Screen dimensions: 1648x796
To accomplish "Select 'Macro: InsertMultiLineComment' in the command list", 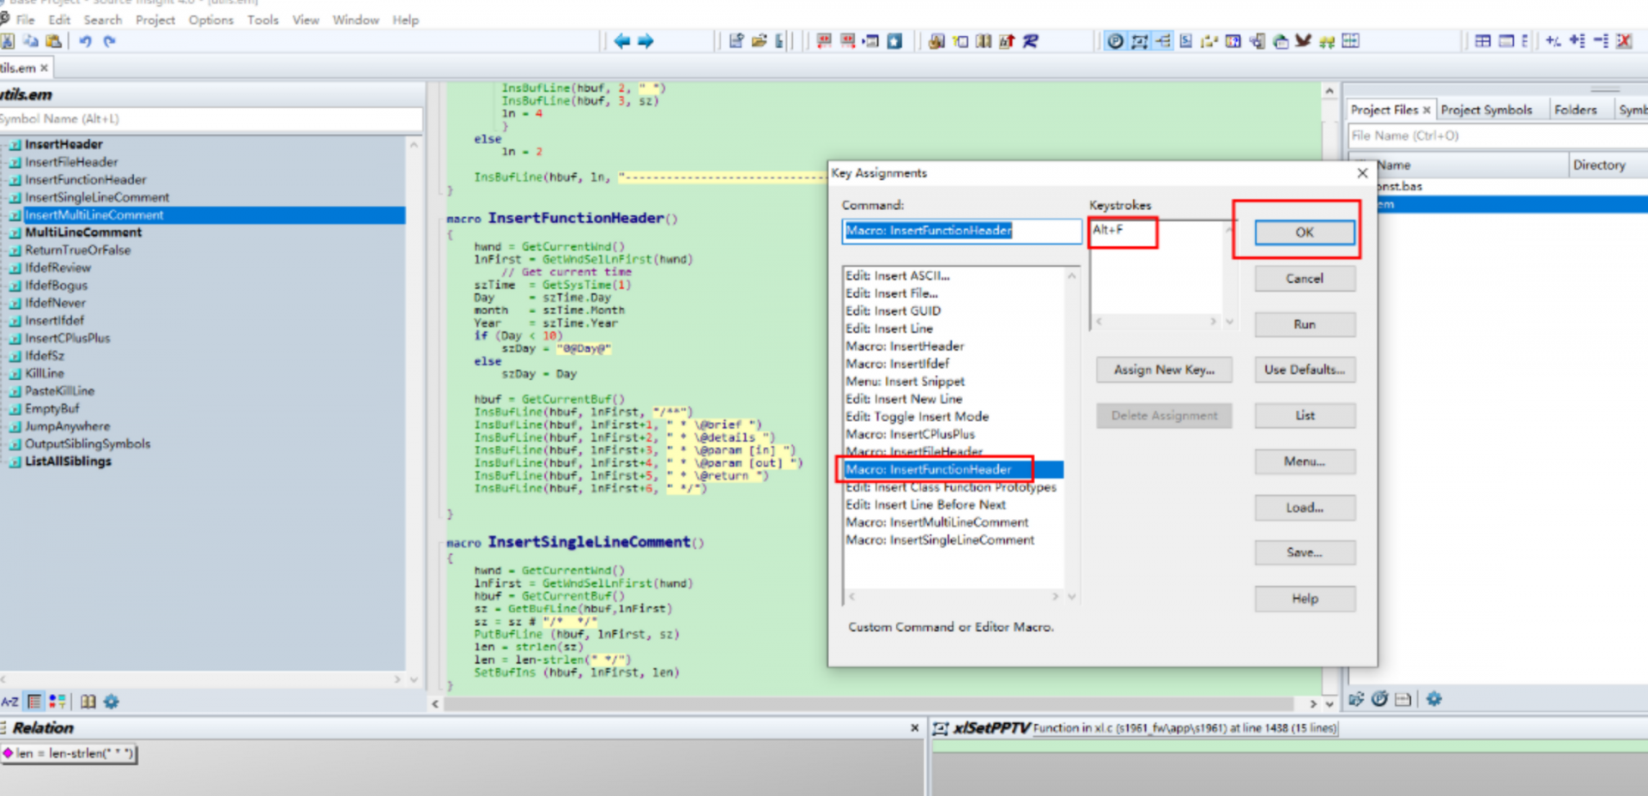I will pyautogui.click(x=936, y=522).
